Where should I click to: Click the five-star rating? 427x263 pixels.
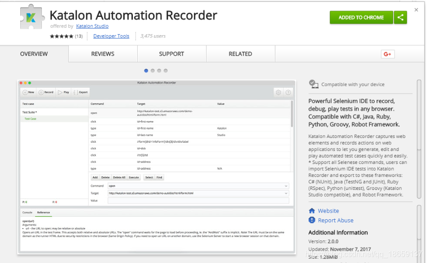tap(62, 36)
